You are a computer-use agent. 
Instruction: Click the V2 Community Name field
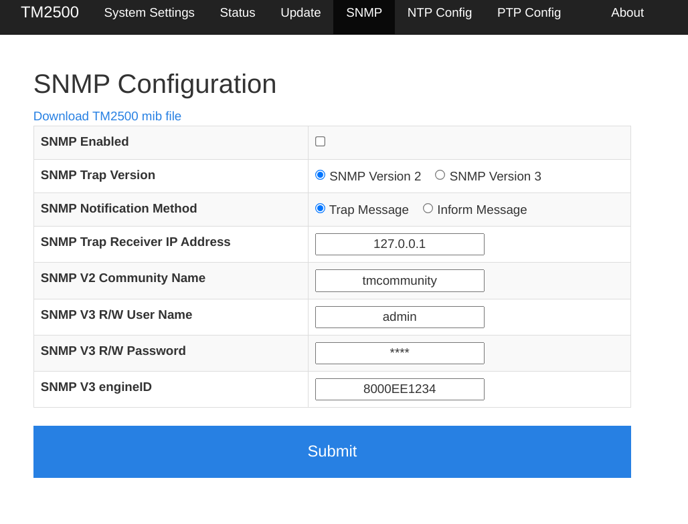[400, 281]
